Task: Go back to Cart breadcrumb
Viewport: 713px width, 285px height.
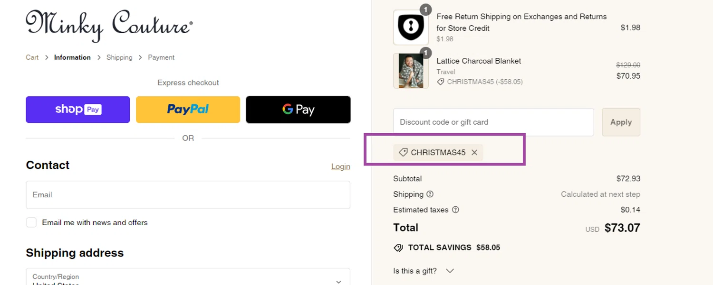Action: 32,57
